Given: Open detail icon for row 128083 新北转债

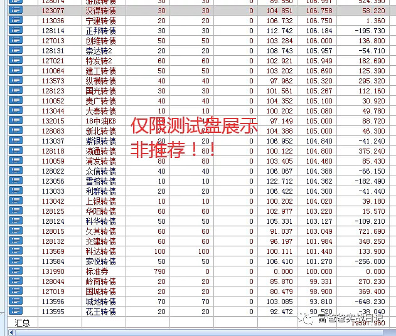Looking at the screenshot, I should tap(16, 130).
